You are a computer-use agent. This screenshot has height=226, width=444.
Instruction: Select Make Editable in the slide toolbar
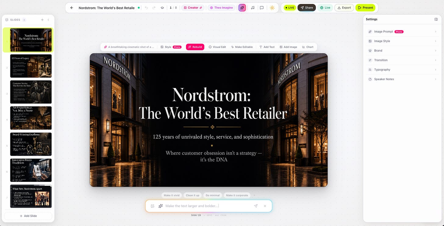pos(242,47)
